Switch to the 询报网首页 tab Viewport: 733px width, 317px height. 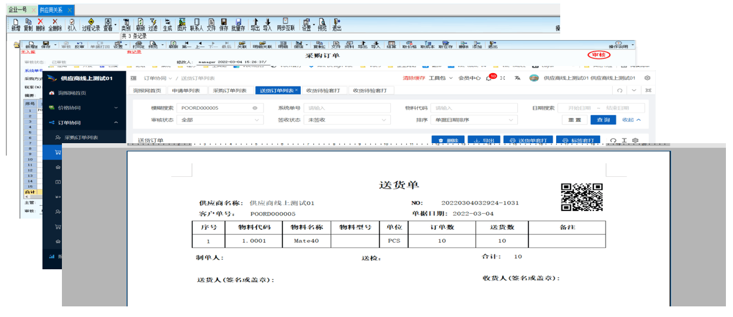pos(147,90)
